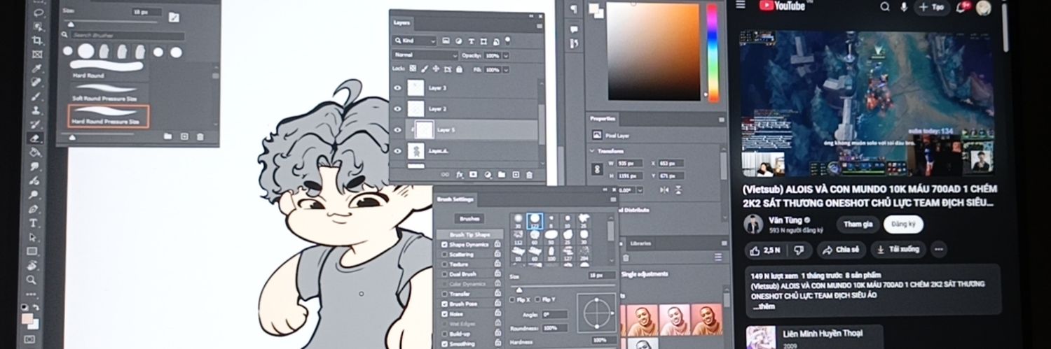
Task: Select the Layers panel tab
Action: [x=402, y=22]
